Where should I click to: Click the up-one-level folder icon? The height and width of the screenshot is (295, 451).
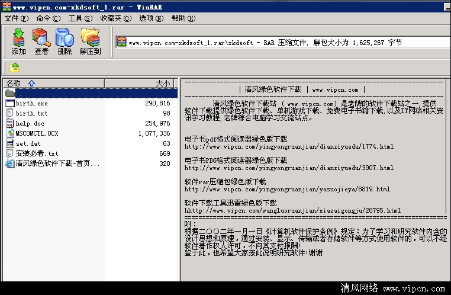(14, 68)
